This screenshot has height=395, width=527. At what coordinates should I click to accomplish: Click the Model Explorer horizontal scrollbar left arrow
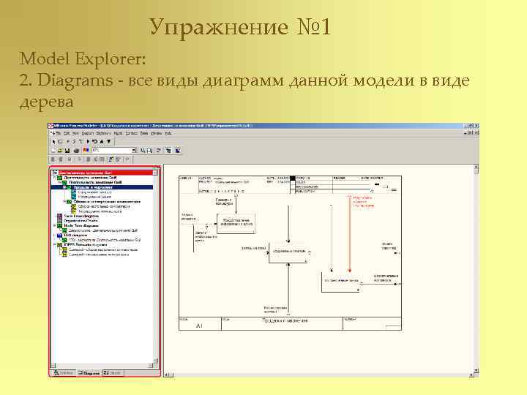(x=53, y=366)
